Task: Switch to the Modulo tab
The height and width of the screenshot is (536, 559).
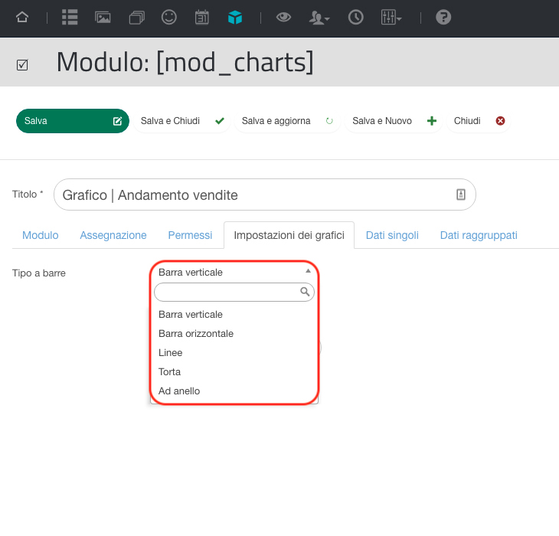Action: click(41, 235)
